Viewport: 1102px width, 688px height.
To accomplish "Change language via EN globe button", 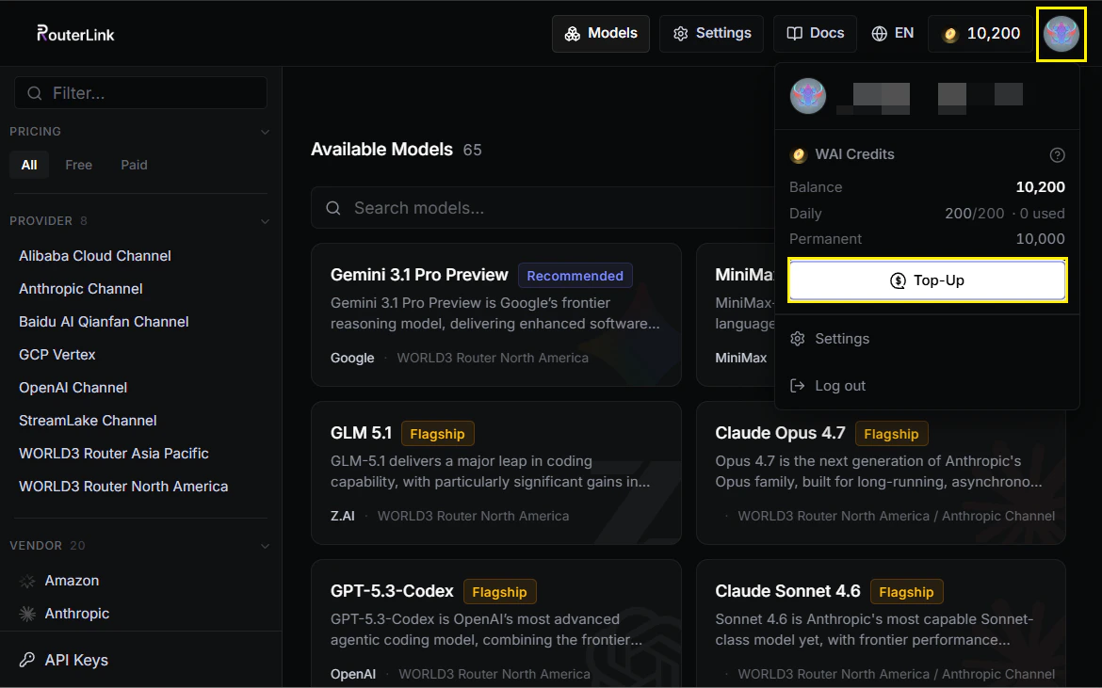I will pyautogui.click(x=893, y=34).
